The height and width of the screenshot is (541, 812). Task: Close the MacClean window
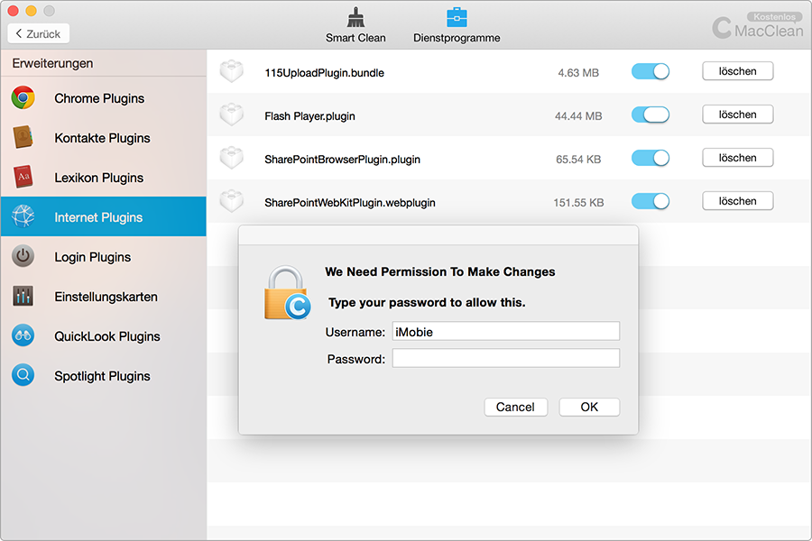point(14,11)
